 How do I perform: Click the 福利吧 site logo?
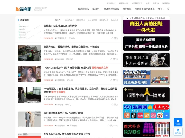click(23, 9)
